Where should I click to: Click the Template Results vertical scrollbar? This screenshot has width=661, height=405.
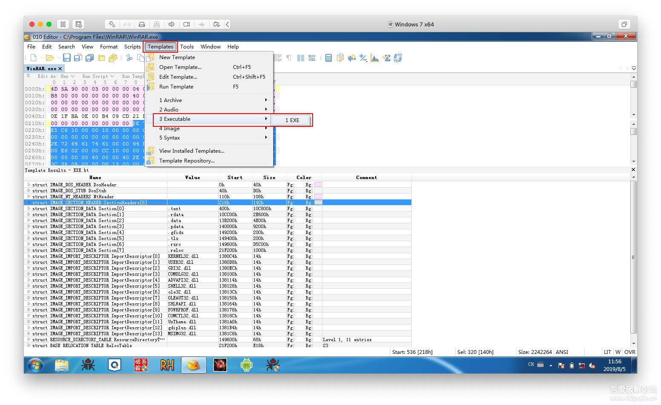634,261
